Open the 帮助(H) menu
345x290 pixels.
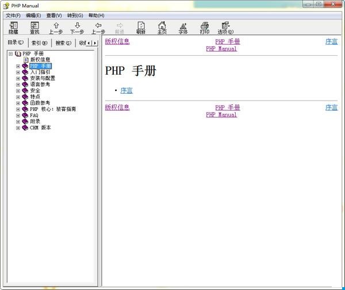pos(96,16)
